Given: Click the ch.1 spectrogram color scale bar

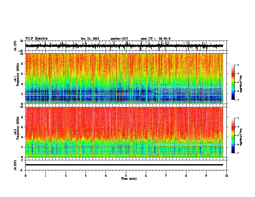Looking at the screenshot, I should pos(233,82).
